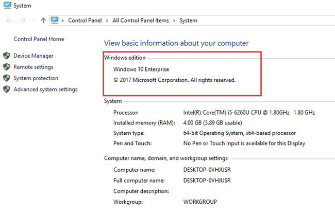This screenshot has height=214, width=335.
Task: Click the System window title icon
Action: coord(7,5)
